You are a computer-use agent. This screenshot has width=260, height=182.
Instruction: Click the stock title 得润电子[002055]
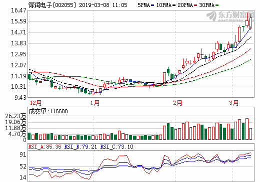(x=52, y=5)
